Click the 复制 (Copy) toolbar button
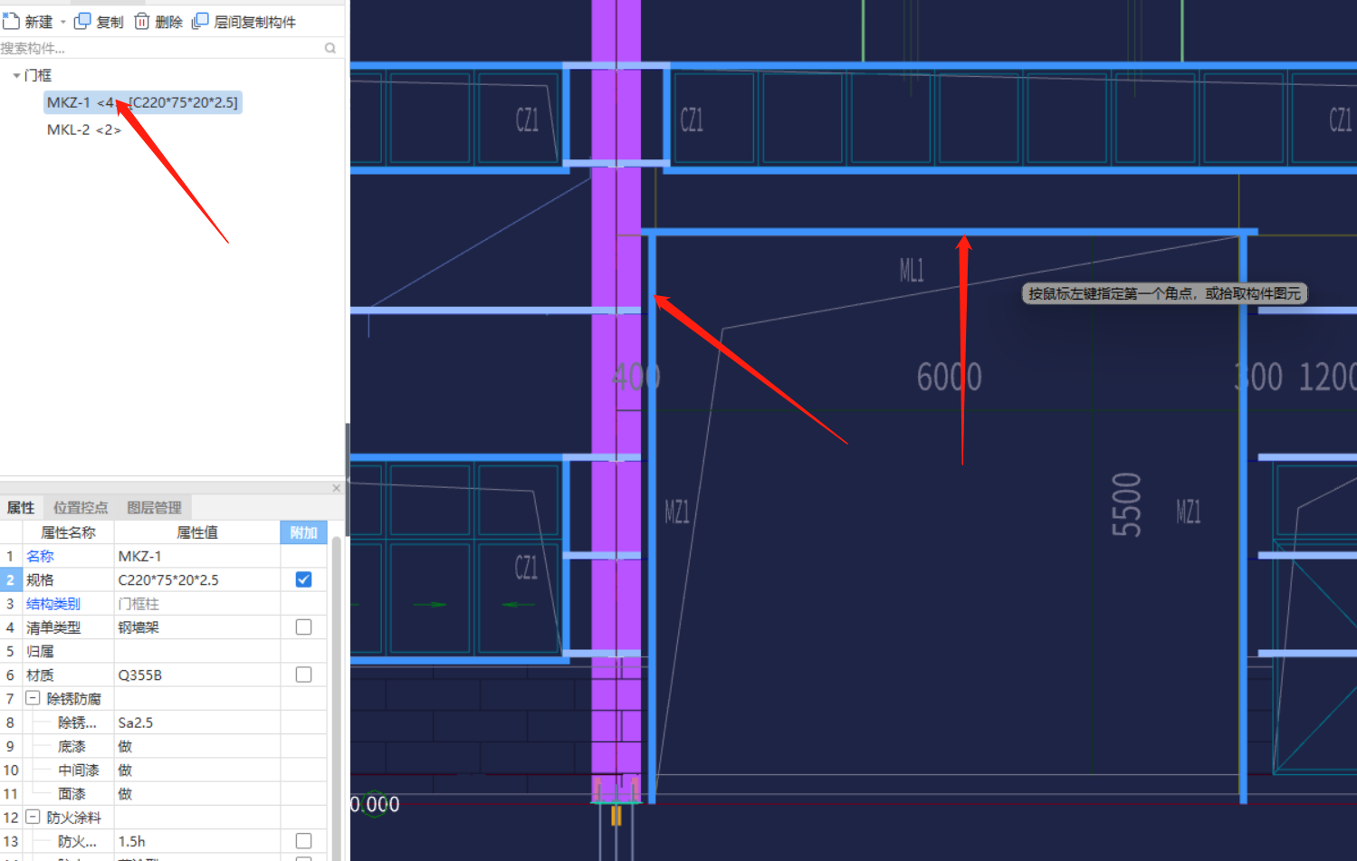Image resolution: width=1357 pixels, height=861 pixels. (99, 22)
